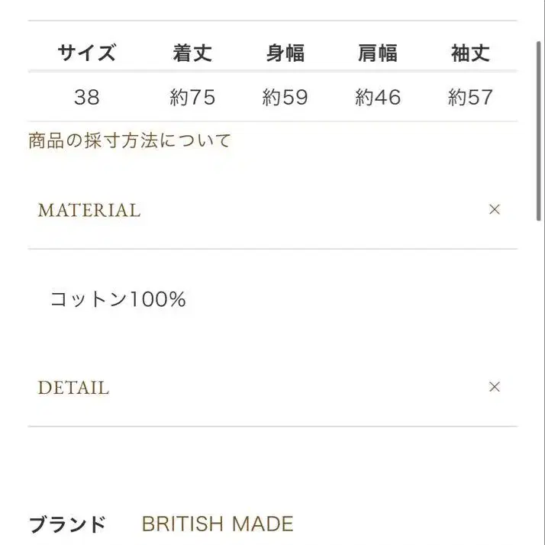The width and height of the screenshot is (545, 545).
Task: Click the 約59 body width value
Action: pos(285,98)
